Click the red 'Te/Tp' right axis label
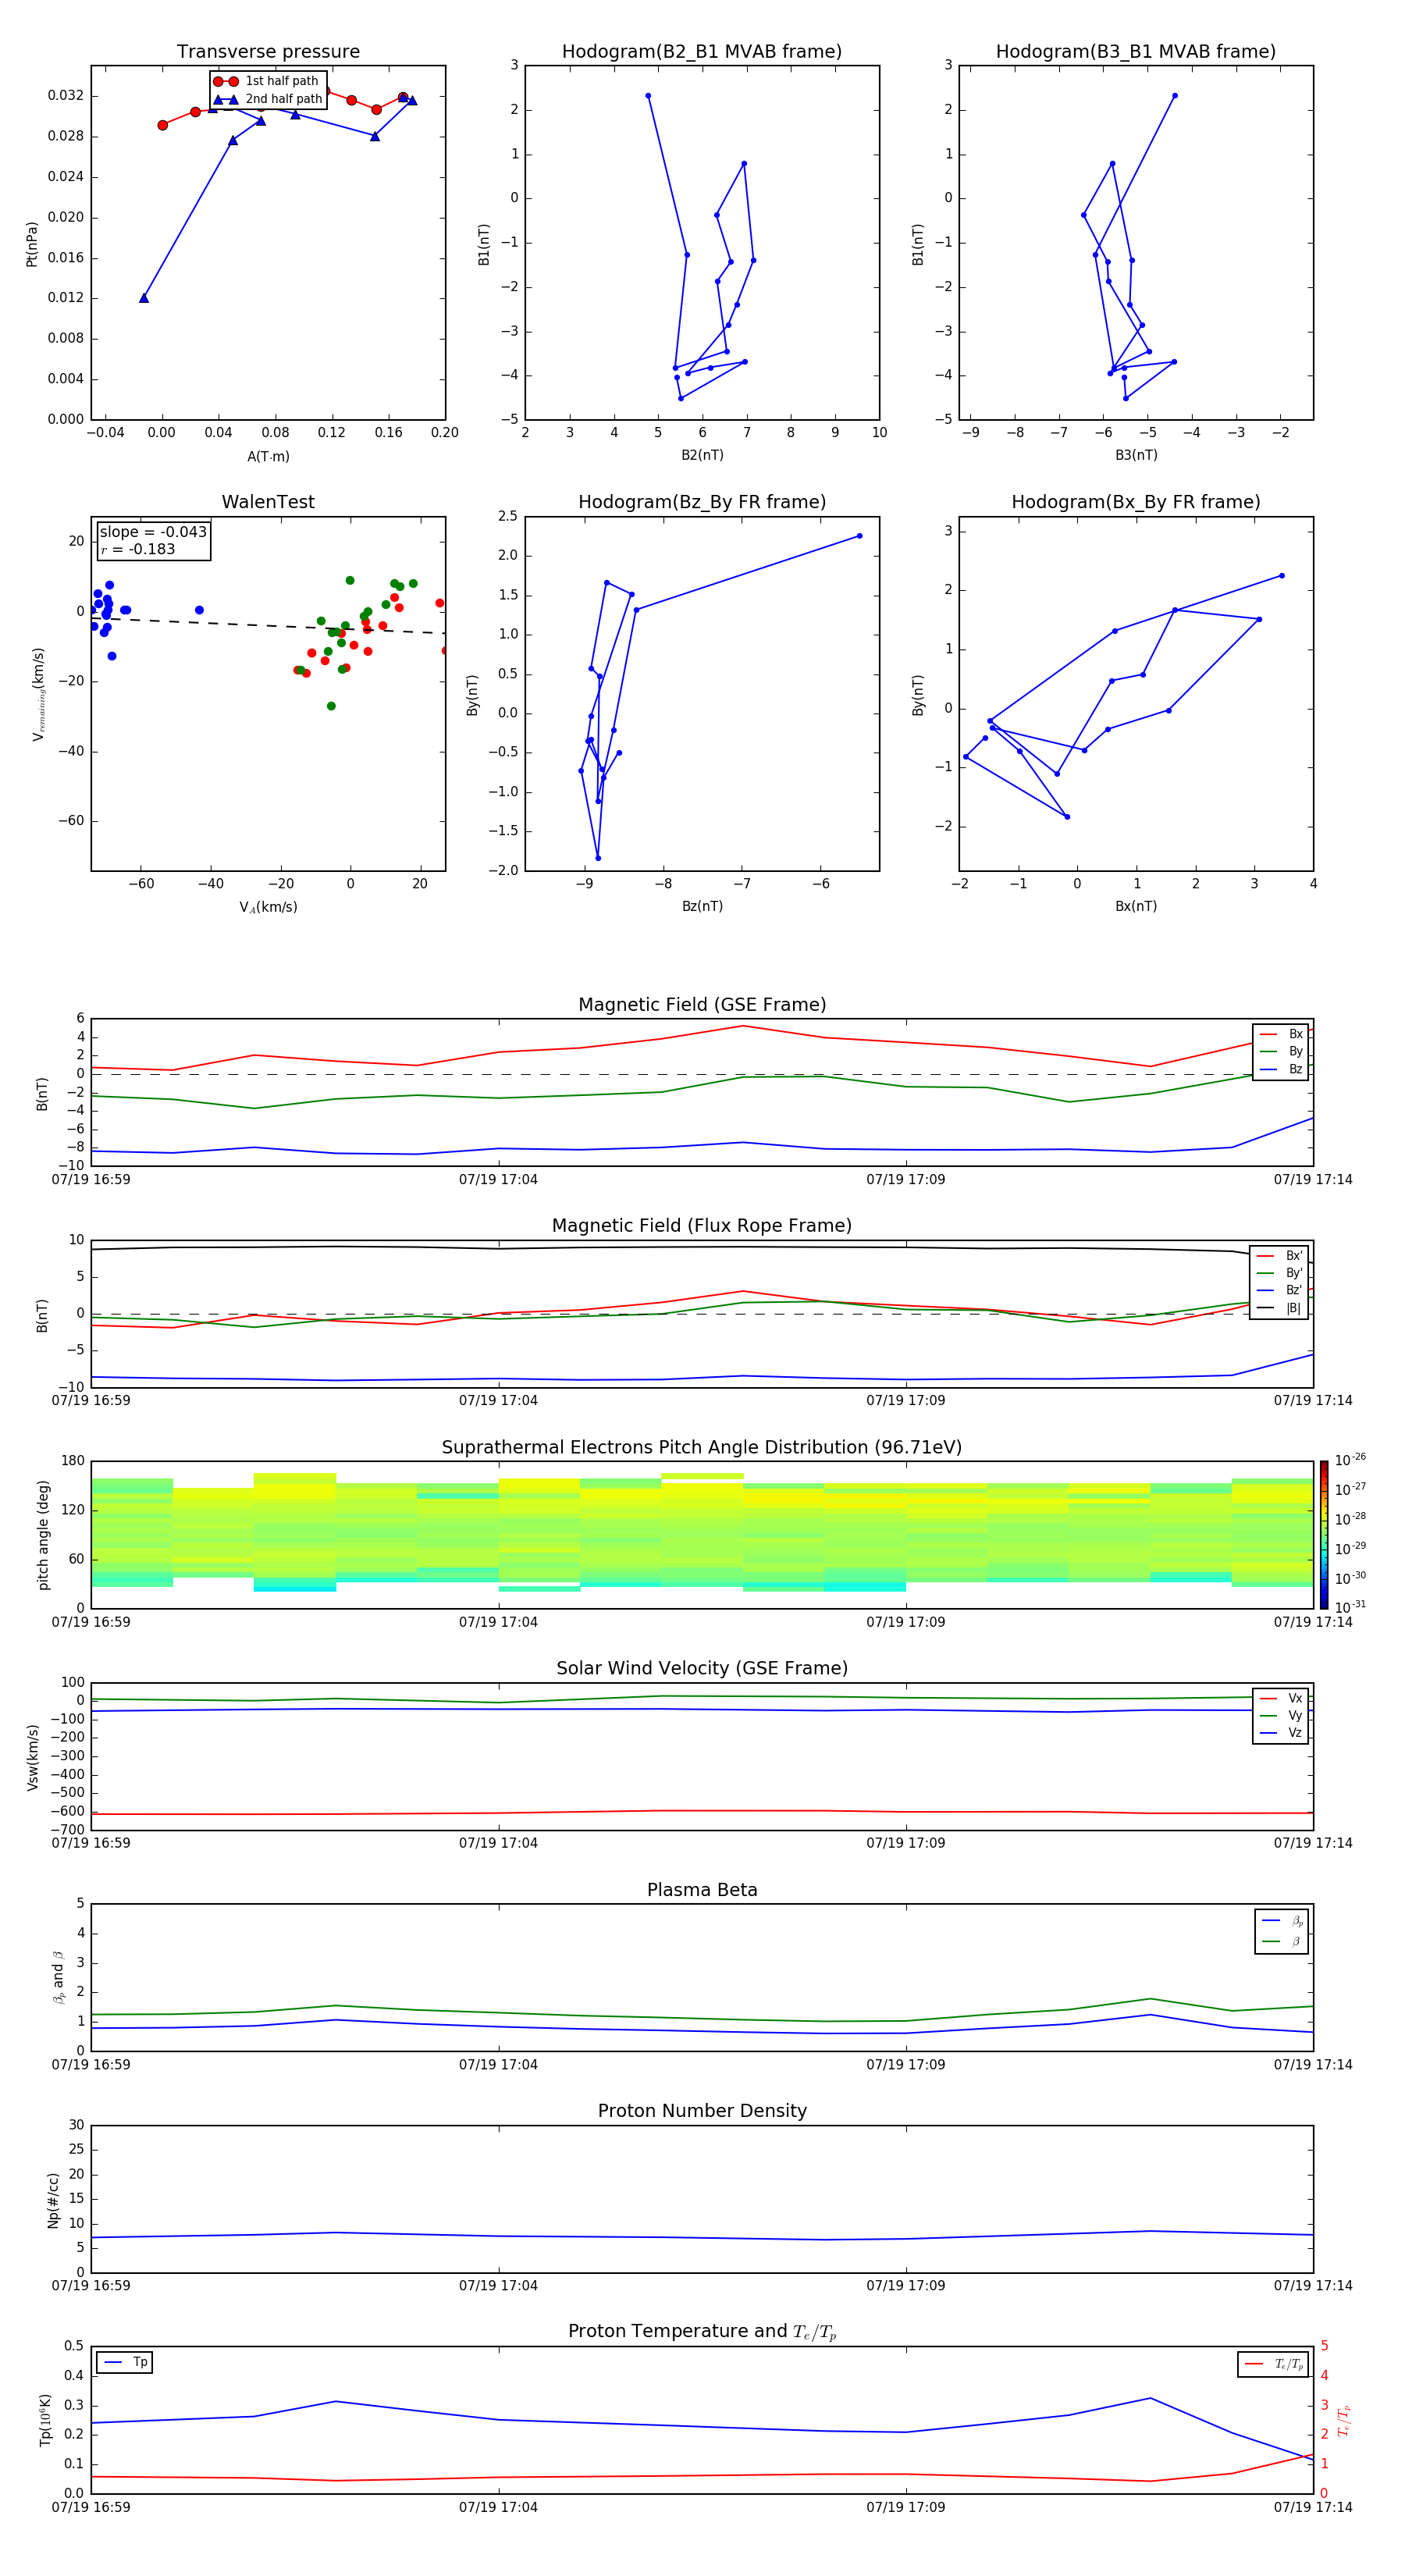This screenshot has width=1405, height=2576. [1344, 2420]
